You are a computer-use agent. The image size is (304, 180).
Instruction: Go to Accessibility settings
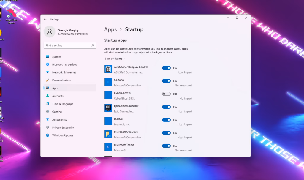70,119
